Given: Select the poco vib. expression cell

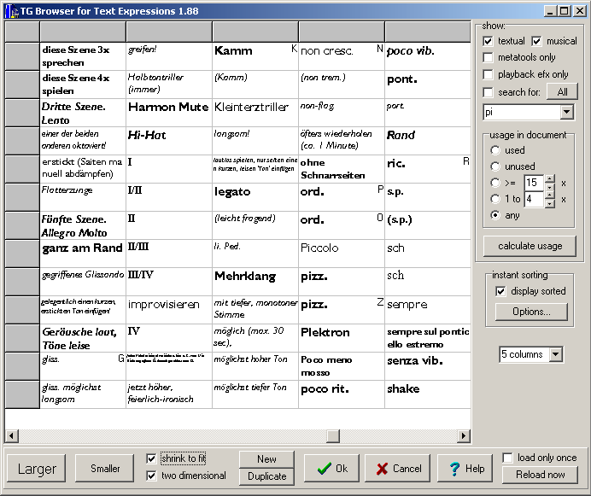Looking at the screenshot, I should [x=428, y=56].
